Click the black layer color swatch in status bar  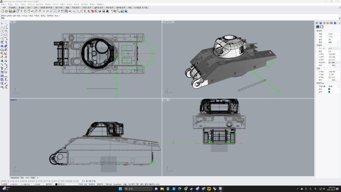tap(56, 184)
